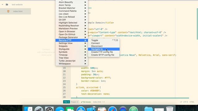Launch Xcode from the Dock

coord(91,109)
